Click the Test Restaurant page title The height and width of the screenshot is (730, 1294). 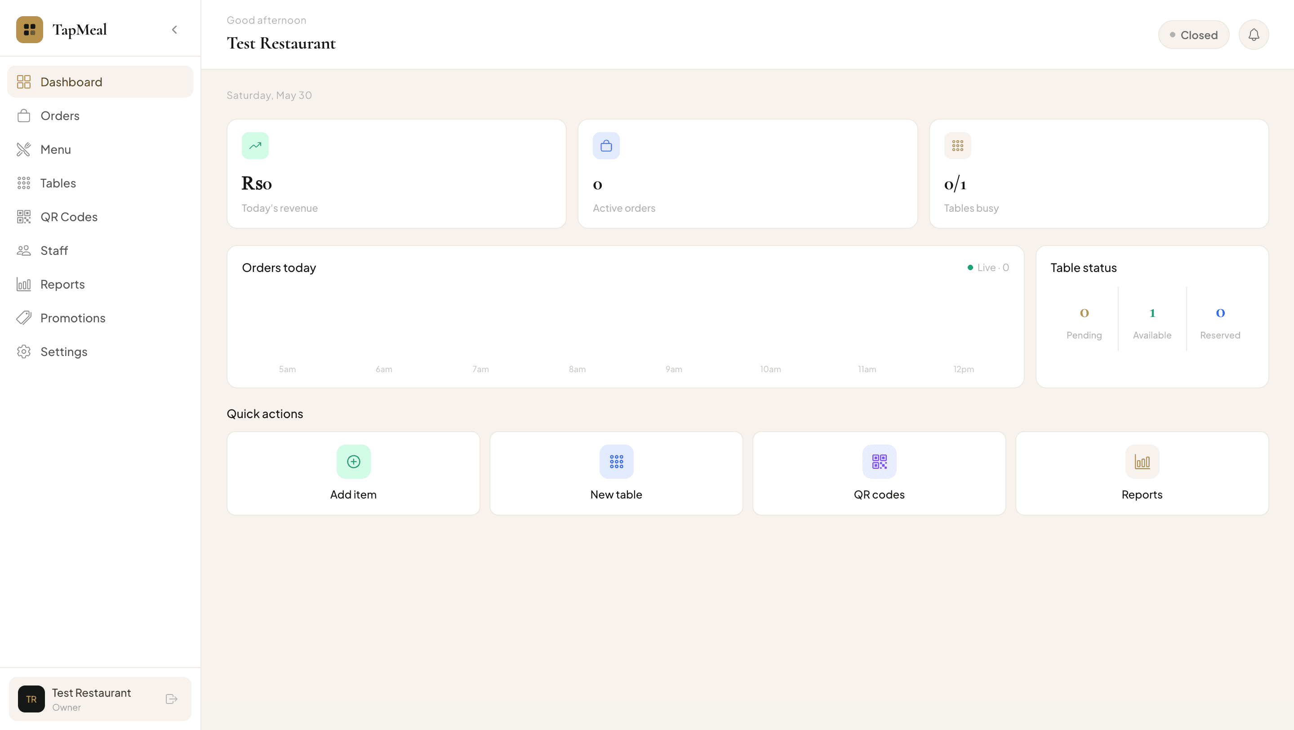pyautogui.click(x=281, y=43)
